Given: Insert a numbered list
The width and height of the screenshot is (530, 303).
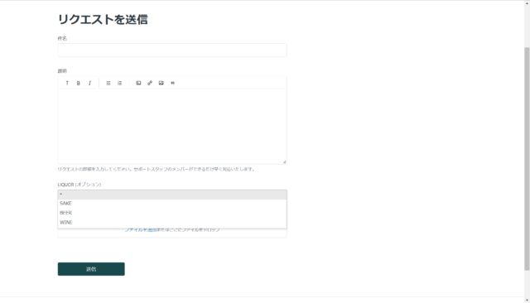Looking at the screenshot, I should [x=119, y=83].
